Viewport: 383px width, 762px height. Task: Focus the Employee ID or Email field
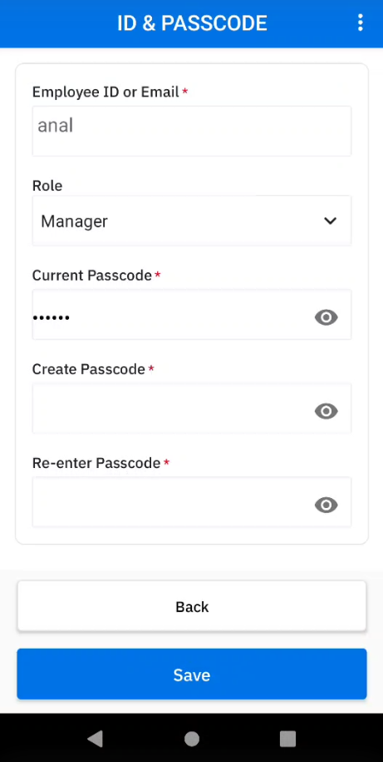pyautogui.click(x=191, y=132)
